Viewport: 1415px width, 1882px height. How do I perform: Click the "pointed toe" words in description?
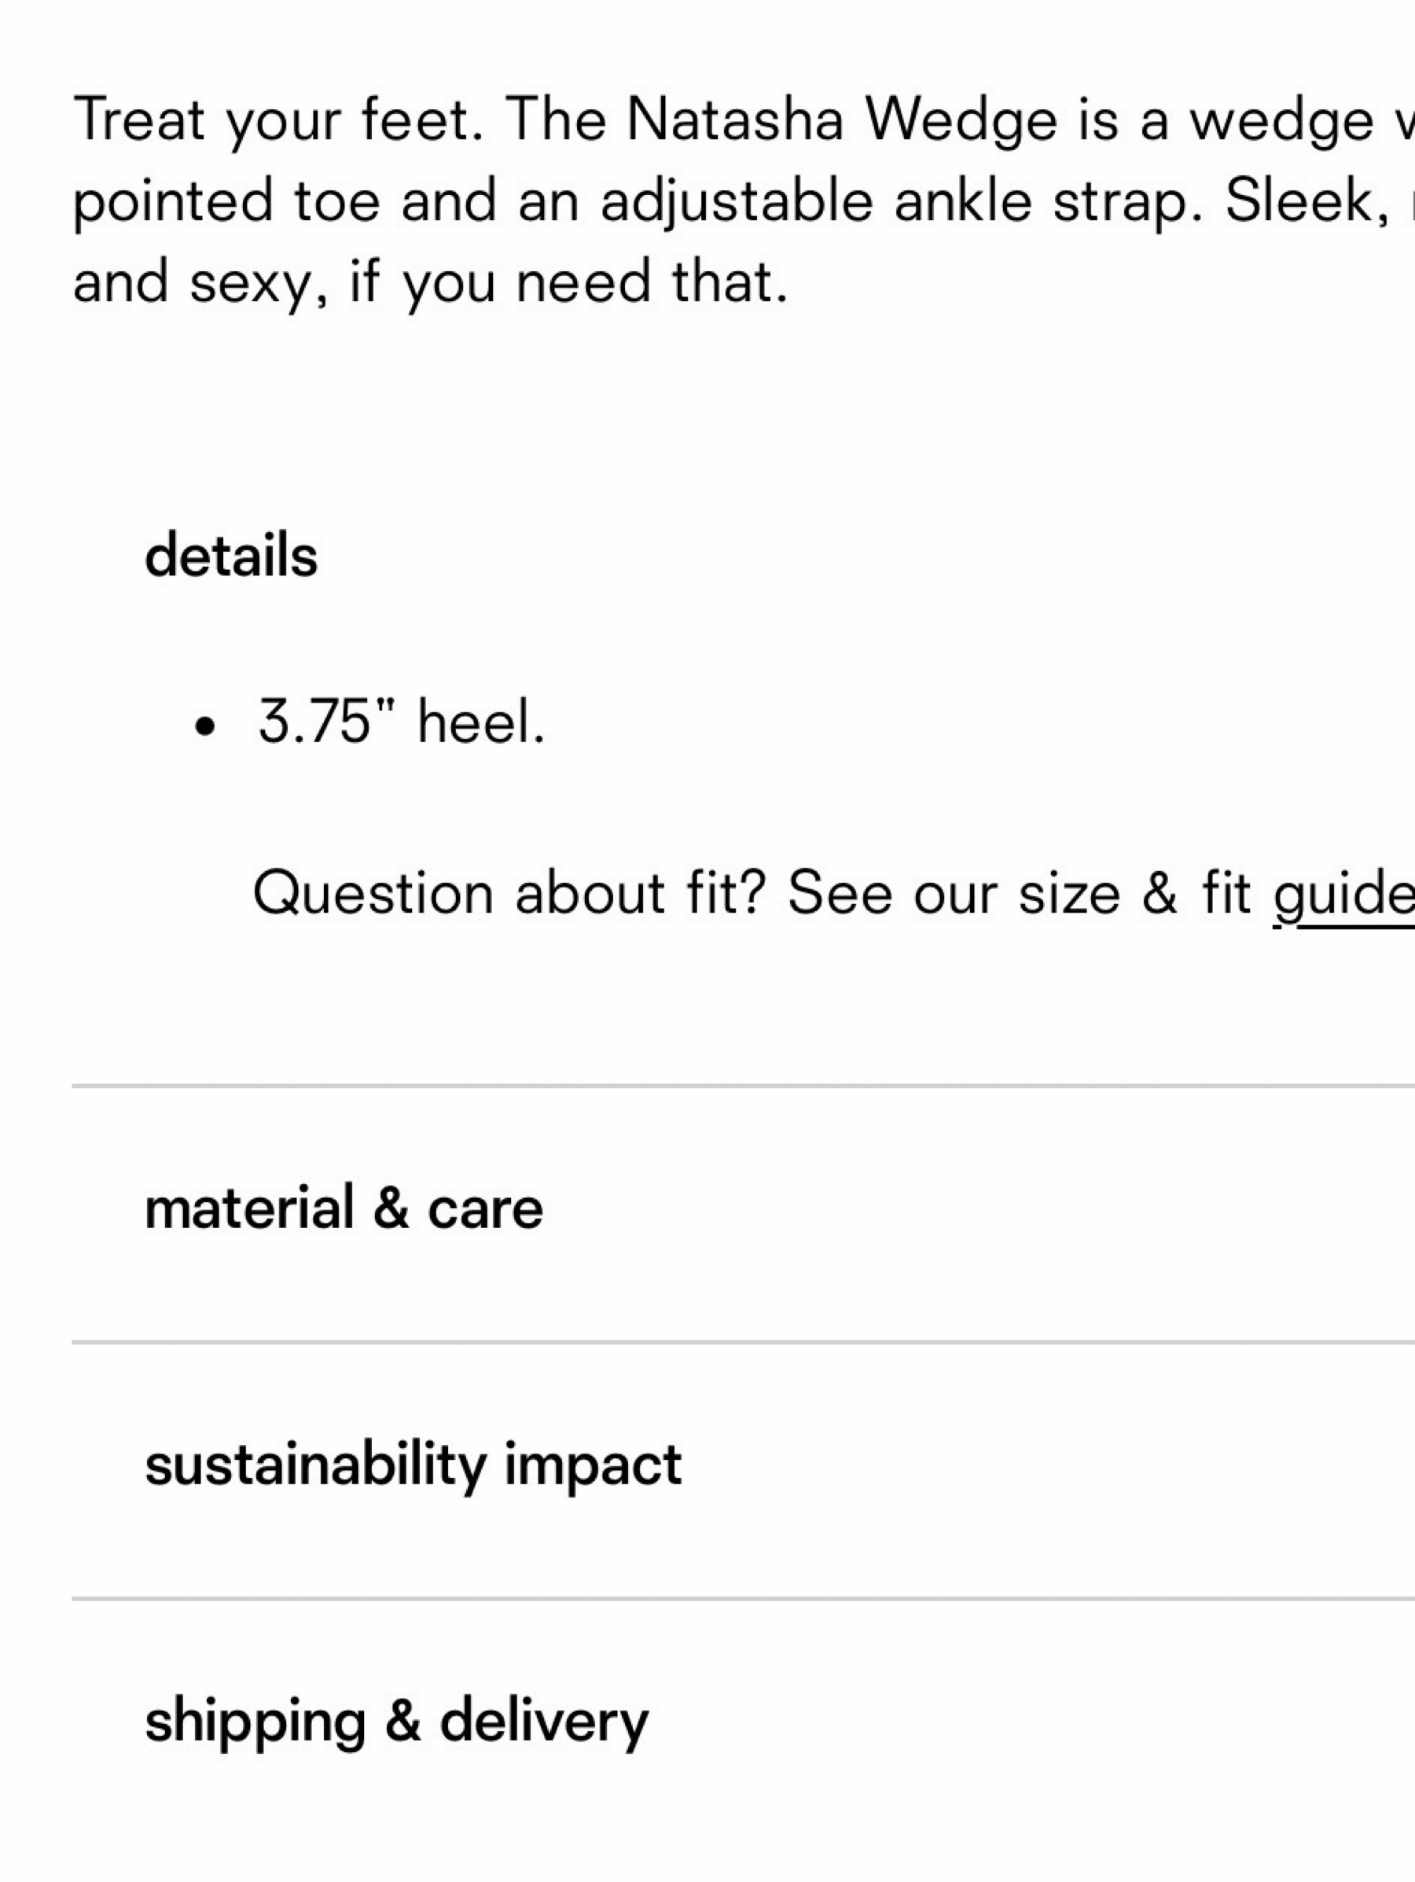coord(226,201)
